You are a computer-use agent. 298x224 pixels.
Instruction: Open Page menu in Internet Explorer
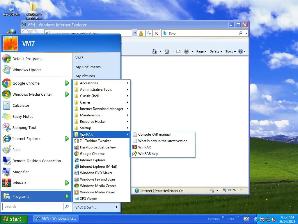click(201, 51)
